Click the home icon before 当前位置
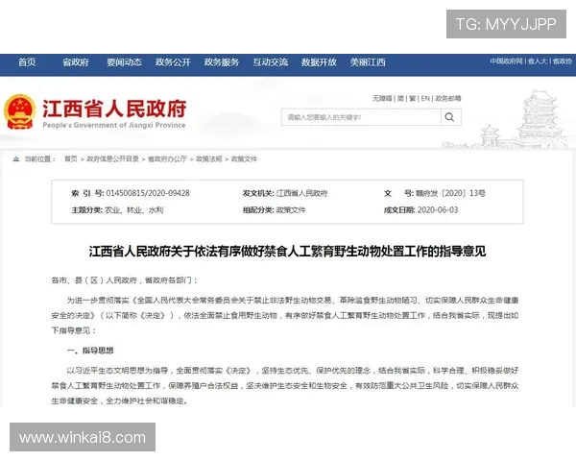This screenshot has height=461, width=576. [15, 159]
